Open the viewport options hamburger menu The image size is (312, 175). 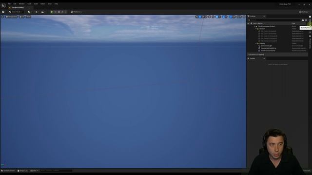click(x=2, y=17)
